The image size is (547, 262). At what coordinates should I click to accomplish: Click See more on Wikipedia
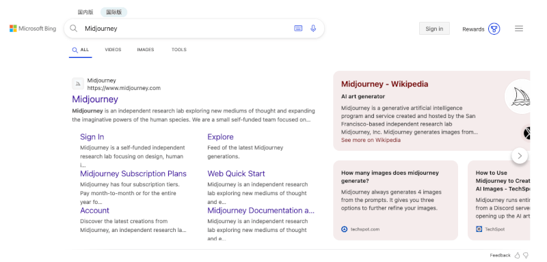(371, 140)
